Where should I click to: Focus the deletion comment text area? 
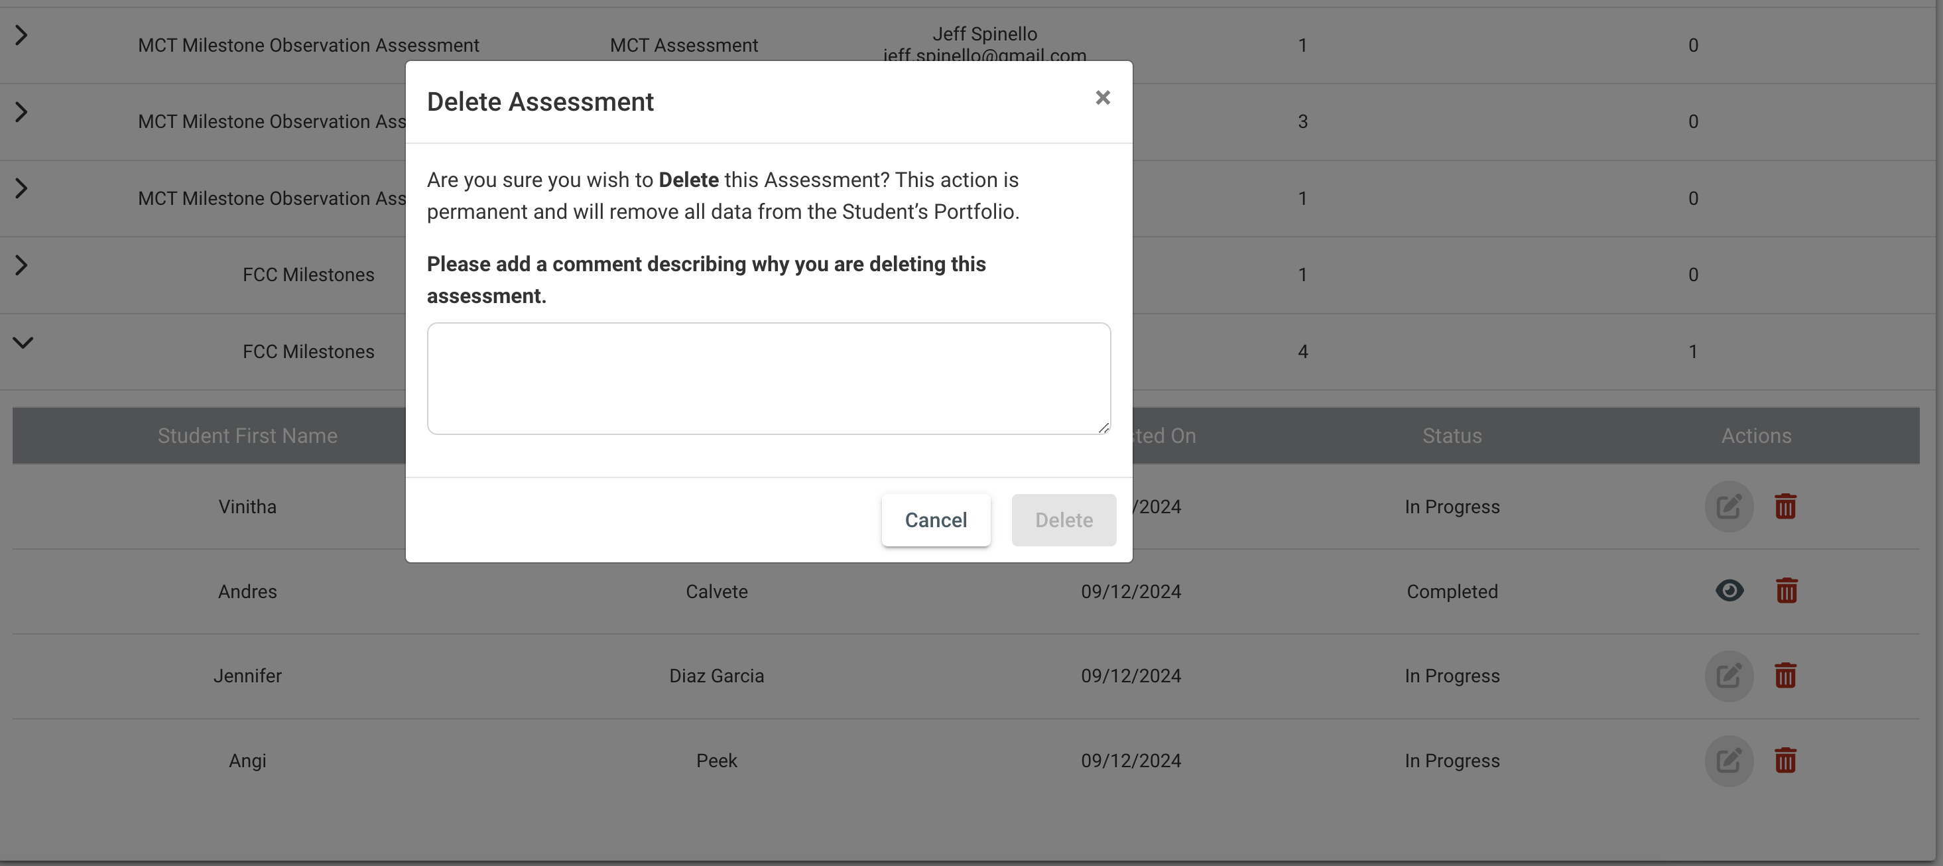point(769,379)
